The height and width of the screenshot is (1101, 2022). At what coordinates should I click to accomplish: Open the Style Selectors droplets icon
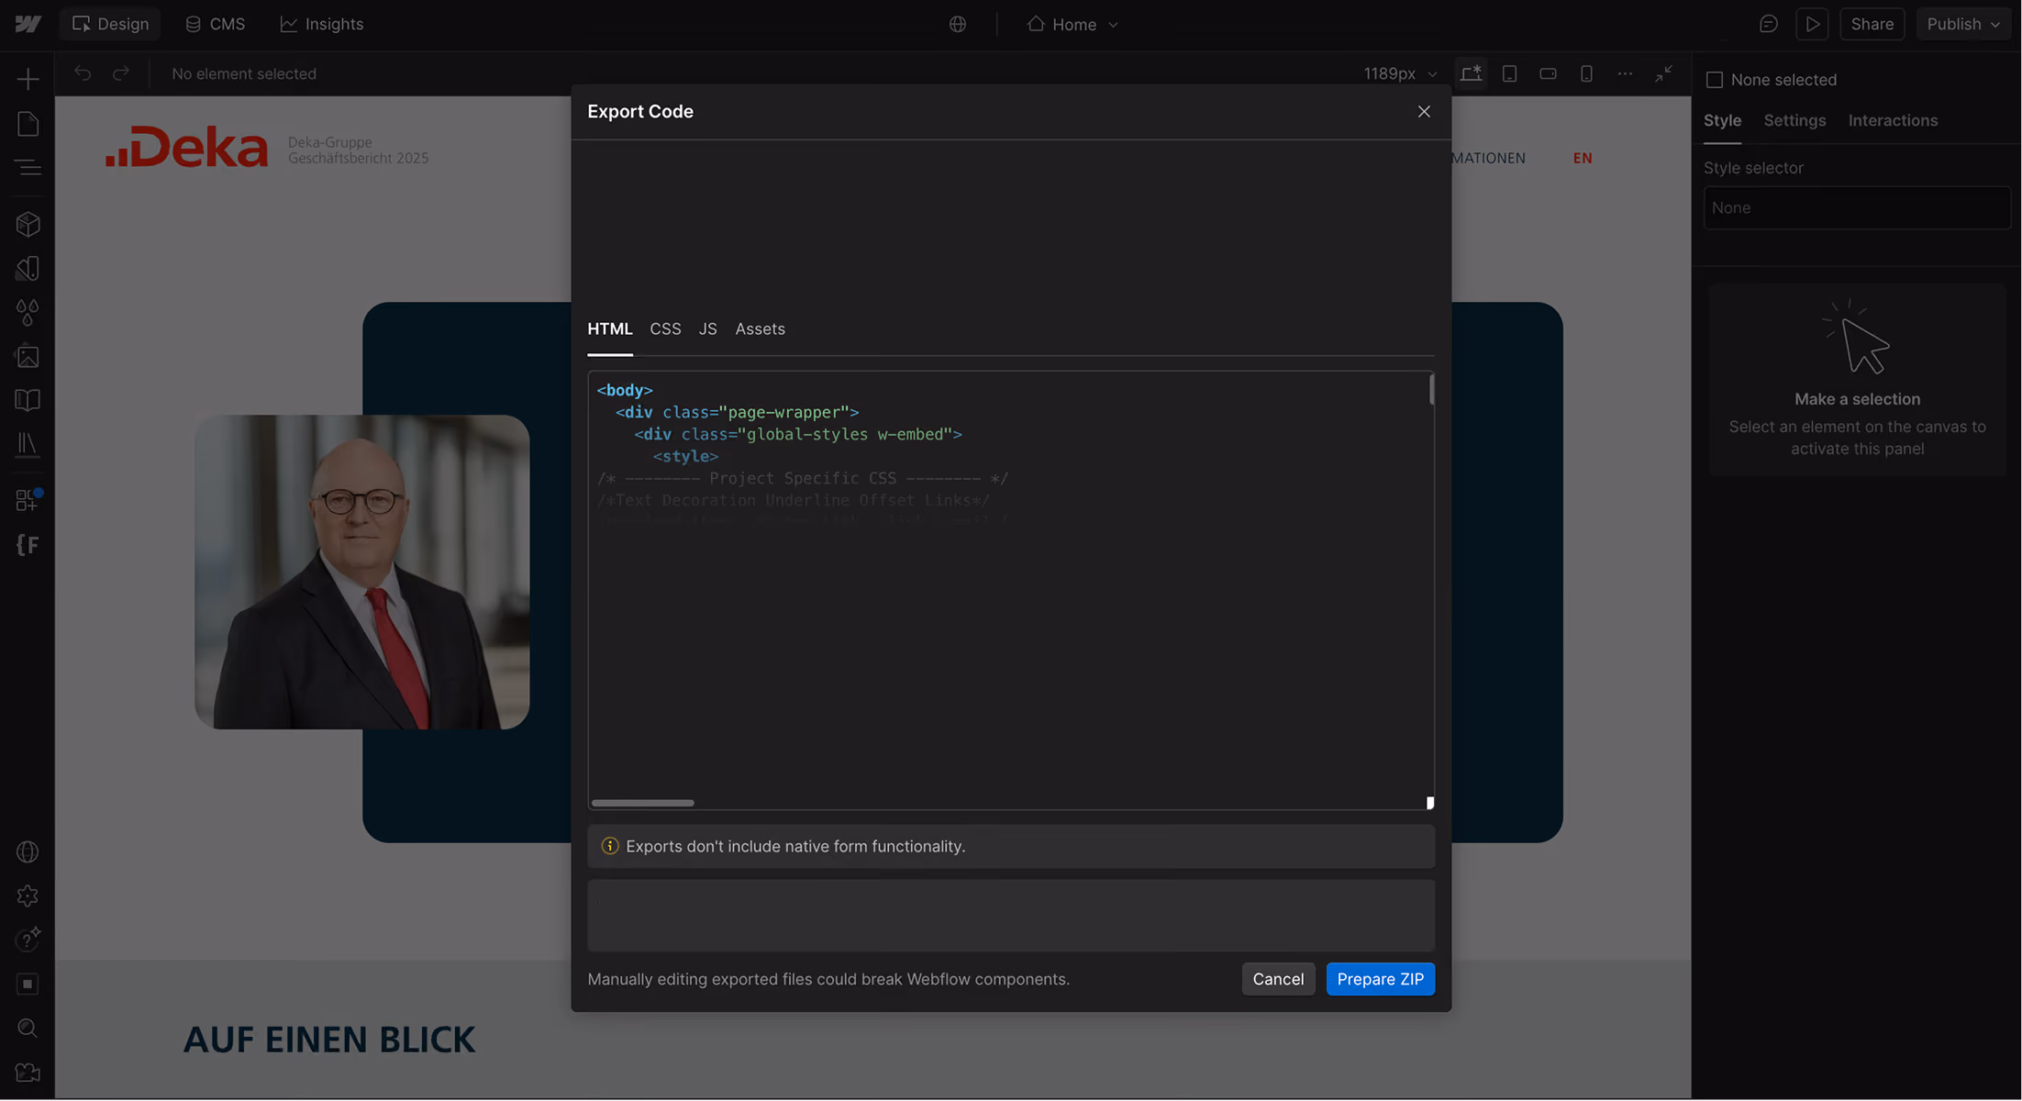28,312
